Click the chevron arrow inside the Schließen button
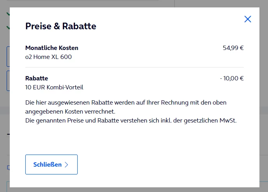 tap(66, 165)
